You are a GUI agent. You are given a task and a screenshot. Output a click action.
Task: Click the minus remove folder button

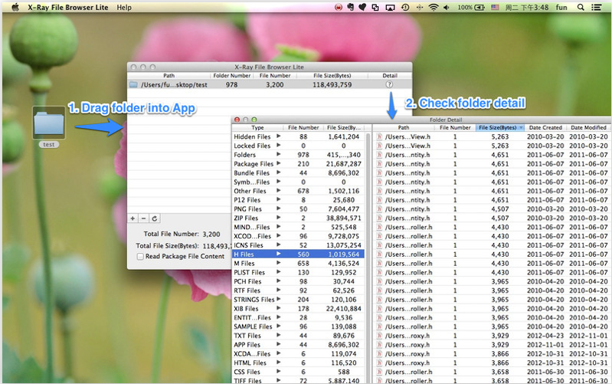click(144, 218)
